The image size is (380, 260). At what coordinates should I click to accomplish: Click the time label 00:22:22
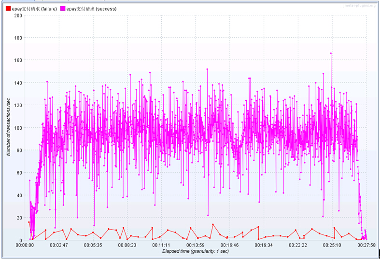click(298, 245)
